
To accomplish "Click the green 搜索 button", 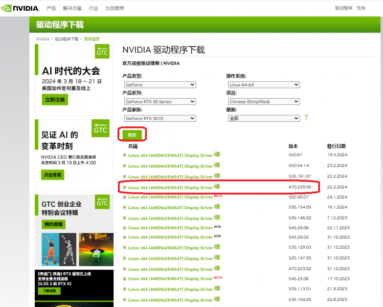I will pyautogui.click(x=132, y=135).
